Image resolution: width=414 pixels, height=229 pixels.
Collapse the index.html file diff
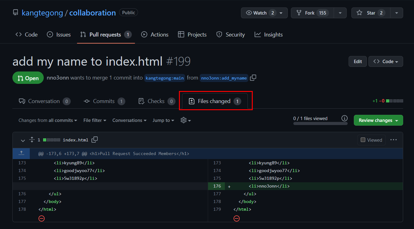23,140
